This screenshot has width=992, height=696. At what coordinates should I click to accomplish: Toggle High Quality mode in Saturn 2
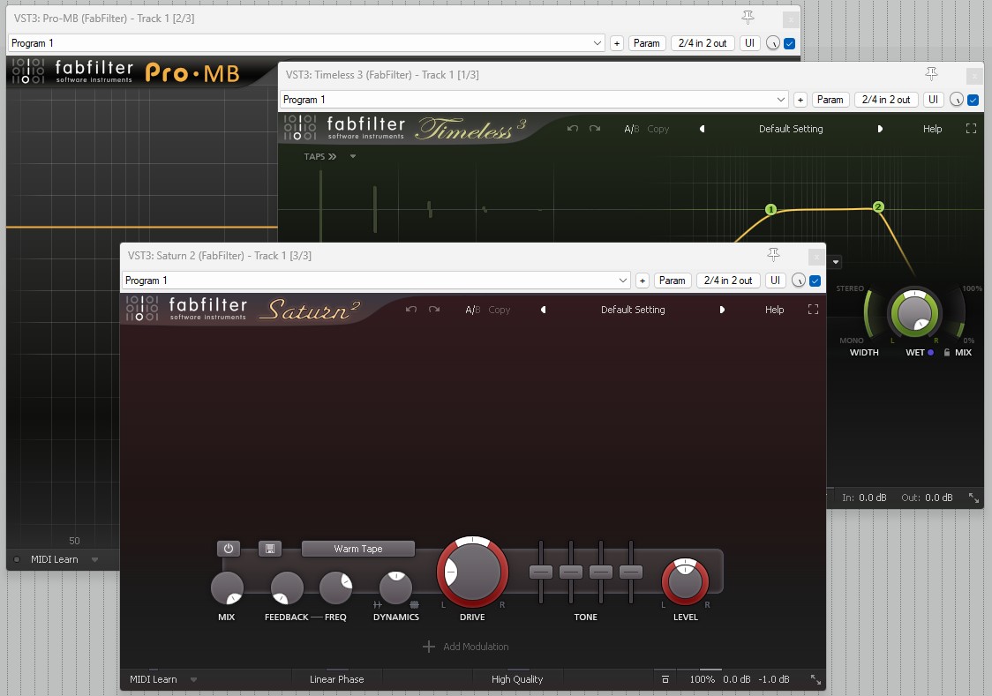click(517, 679)
